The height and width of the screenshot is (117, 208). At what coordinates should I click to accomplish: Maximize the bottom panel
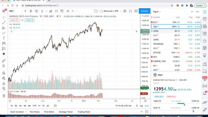point(147,112)
